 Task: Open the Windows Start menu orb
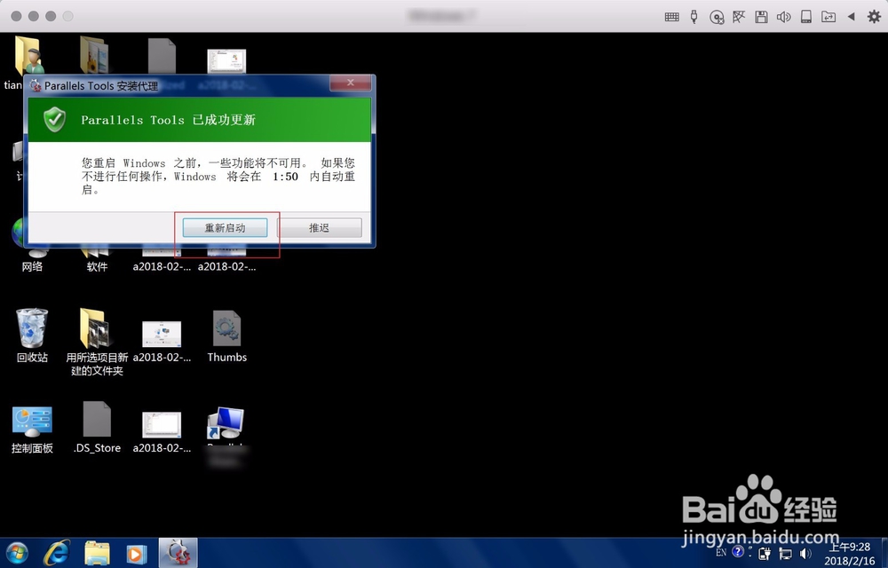[x=17, y=553]
